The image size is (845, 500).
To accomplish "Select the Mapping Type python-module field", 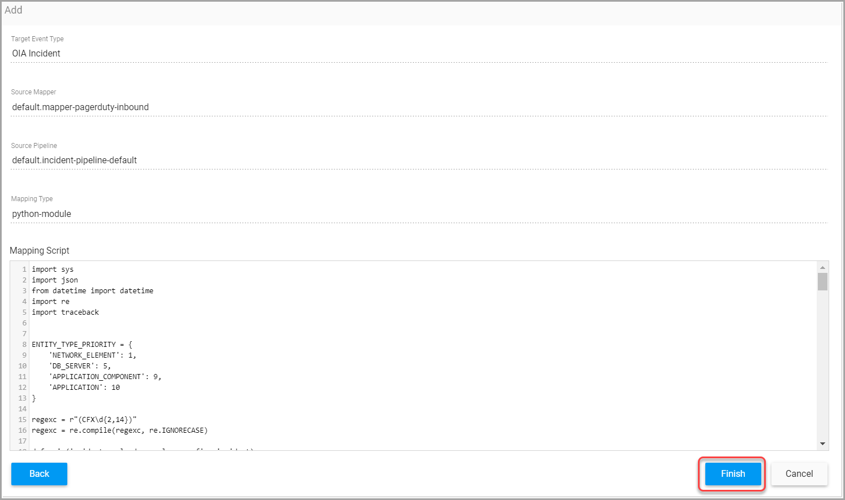I will point(419,214).
